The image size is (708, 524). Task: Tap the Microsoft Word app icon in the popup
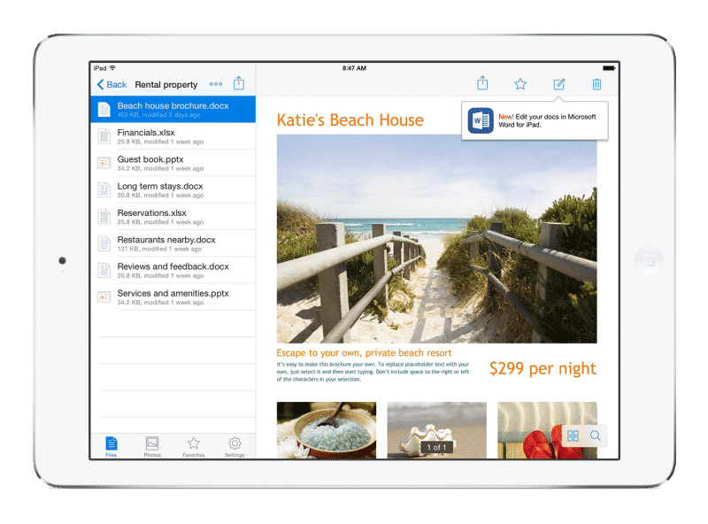[x=481, y=120]
